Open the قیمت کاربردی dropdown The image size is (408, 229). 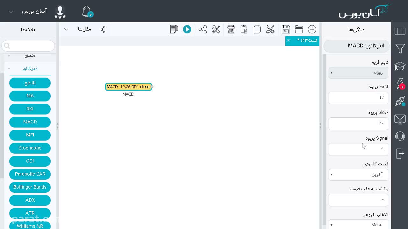pos(358,175)
